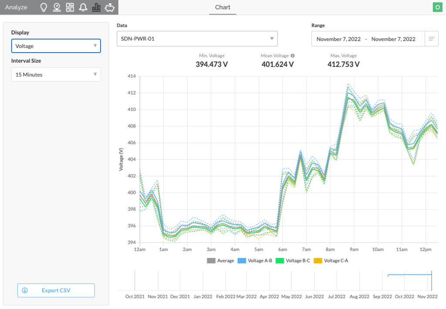The width and height of the screenshot is (446, 309).
Task: Open the alerts bell icon
Action: coord(83,7)
